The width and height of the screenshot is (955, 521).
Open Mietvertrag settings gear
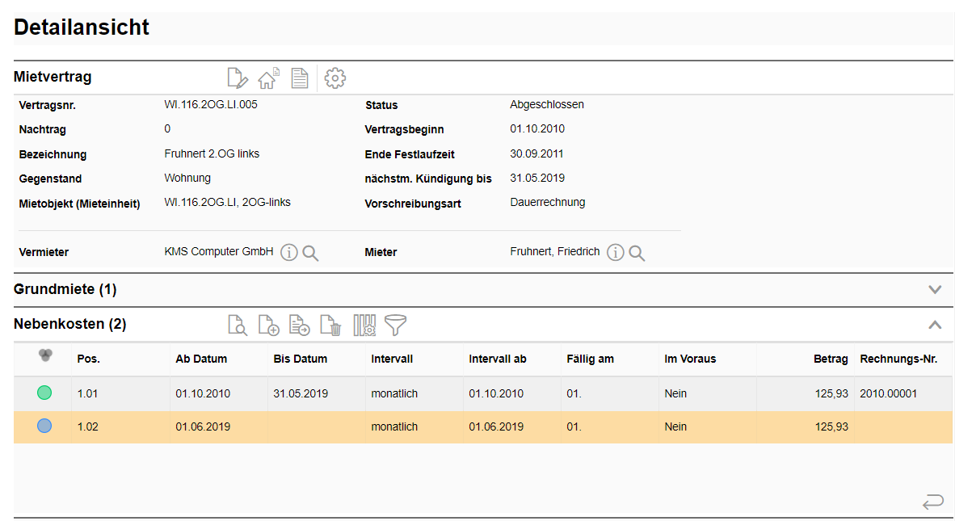click(335, 78)
